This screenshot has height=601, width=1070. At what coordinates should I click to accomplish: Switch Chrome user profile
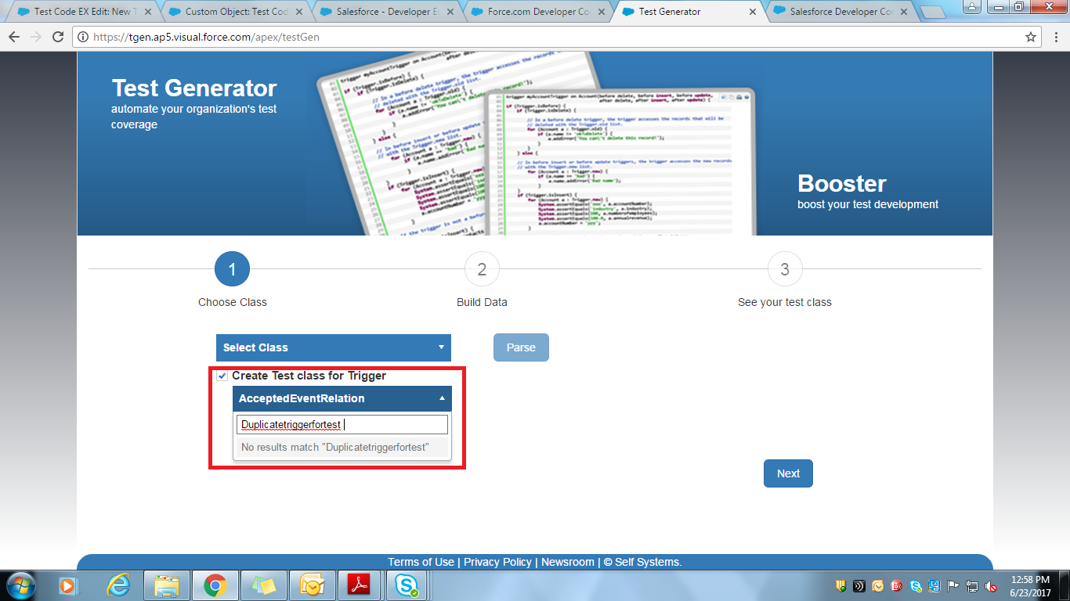pyautogui.click(x=971, y=6)
